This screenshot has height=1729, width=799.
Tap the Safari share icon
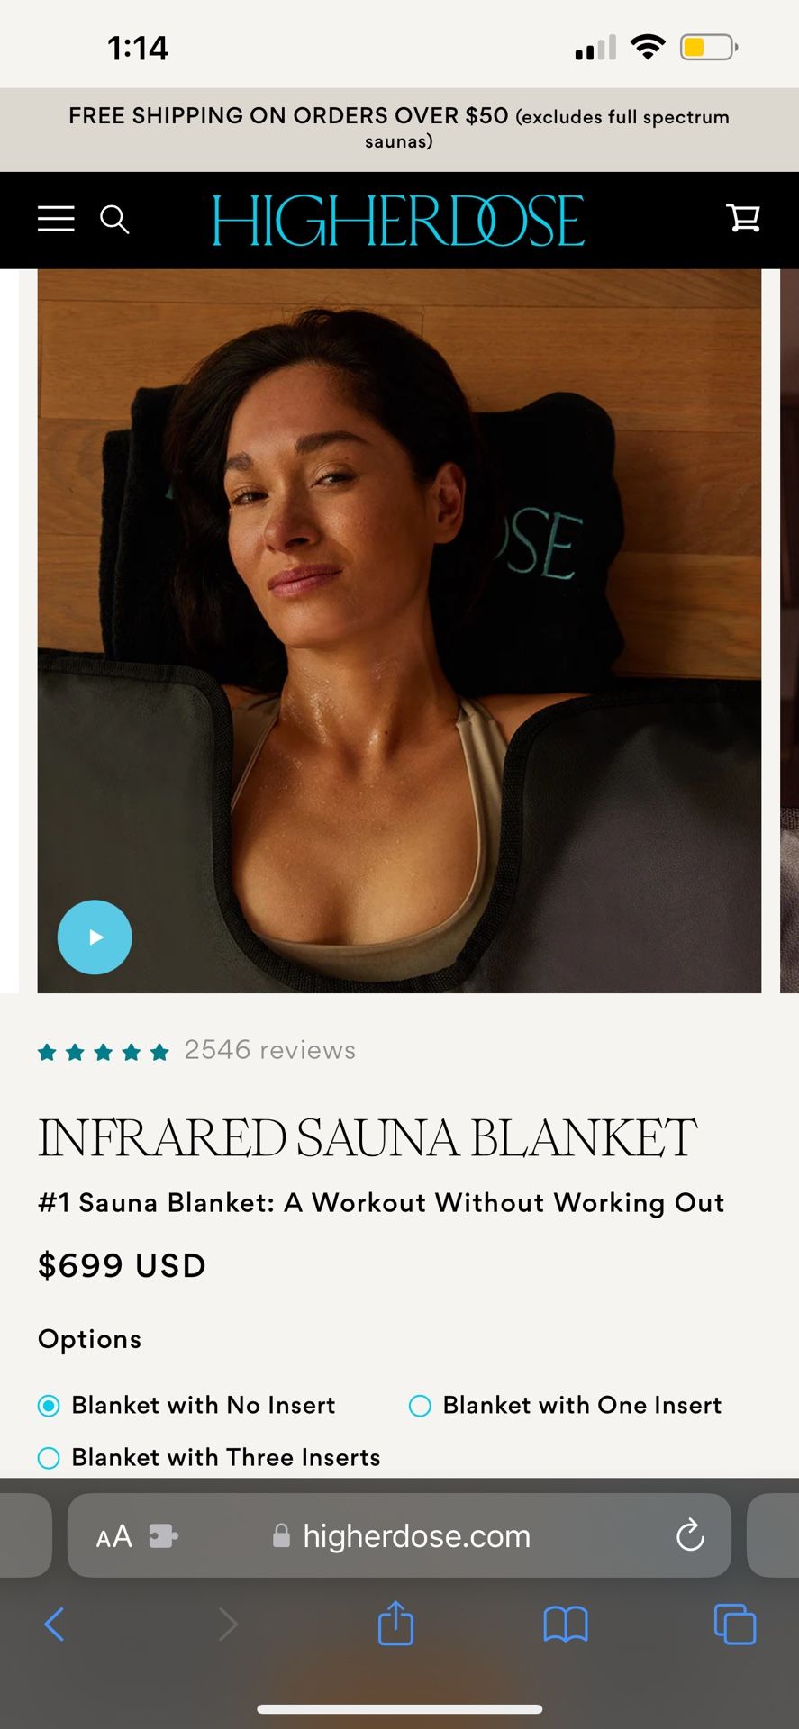[x=395, y=1623]
